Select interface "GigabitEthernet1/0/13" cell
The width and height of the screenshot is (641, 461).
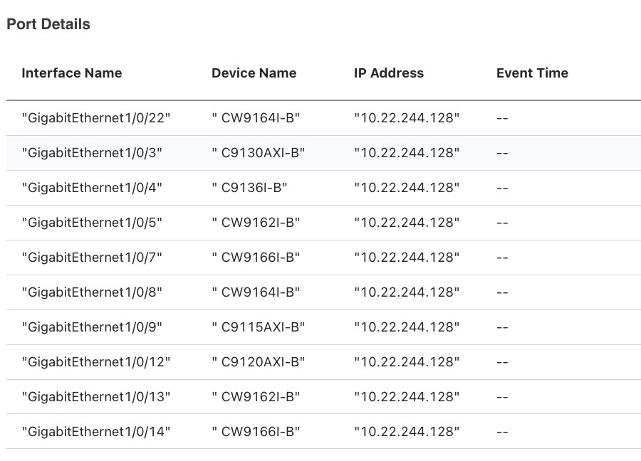point(96,397)
